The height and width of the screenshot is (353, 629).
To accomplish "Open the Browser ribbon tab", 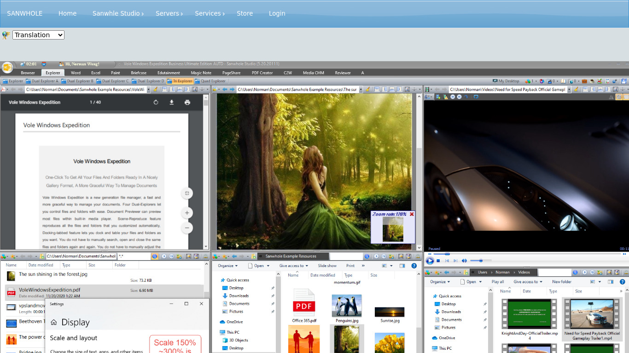I will pyautogui.click(x=28, y=73).
